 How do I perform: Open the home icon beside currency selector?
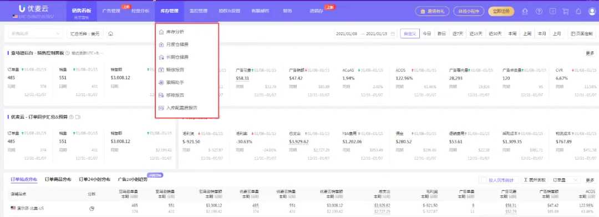[110, 34]
